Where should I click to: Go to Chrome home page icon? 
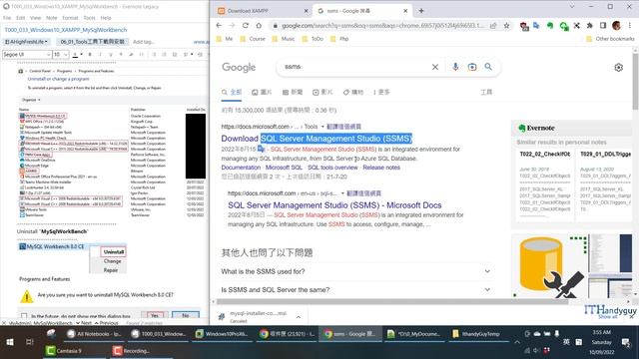(x=259, y=26)
